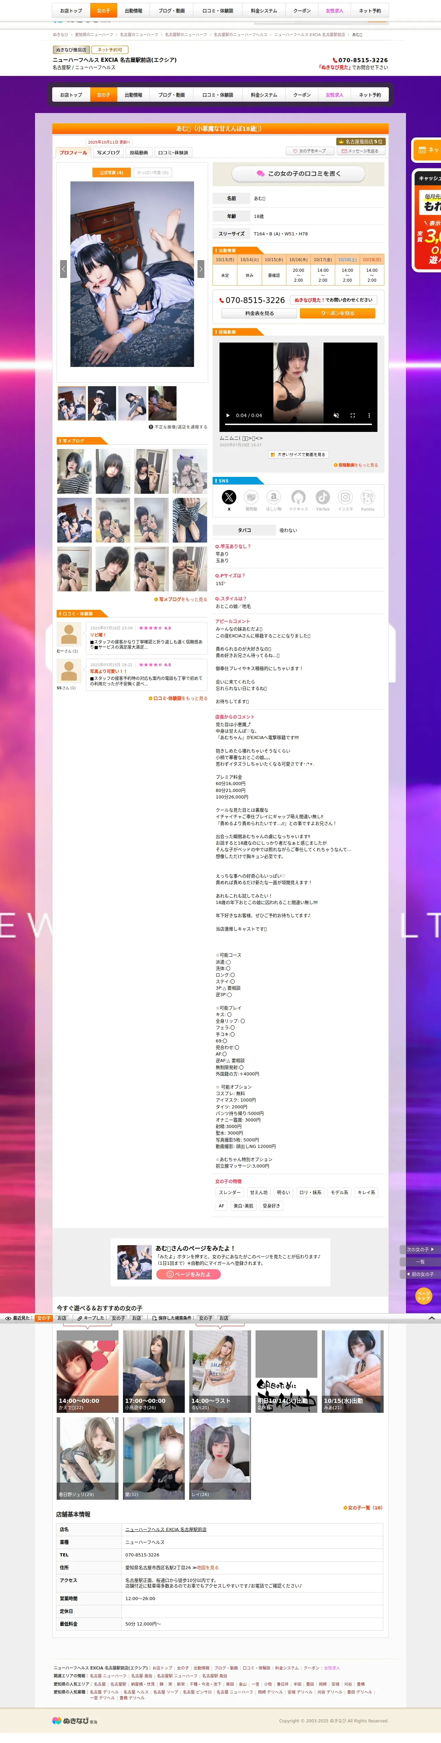This screenshot has width=441, height=1743.
Task: Click the 一覧 side button
Action: (x=420, y=1262)
